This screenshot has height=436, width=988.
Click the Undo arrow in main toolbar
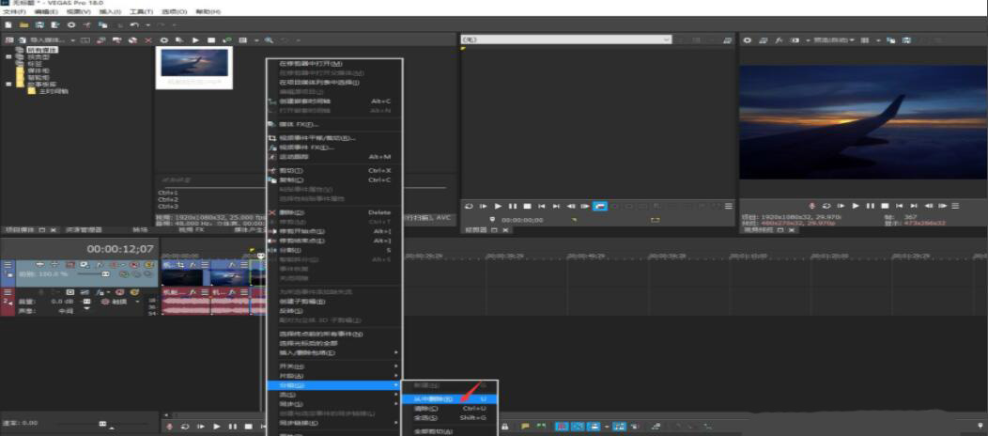[135, 24]
